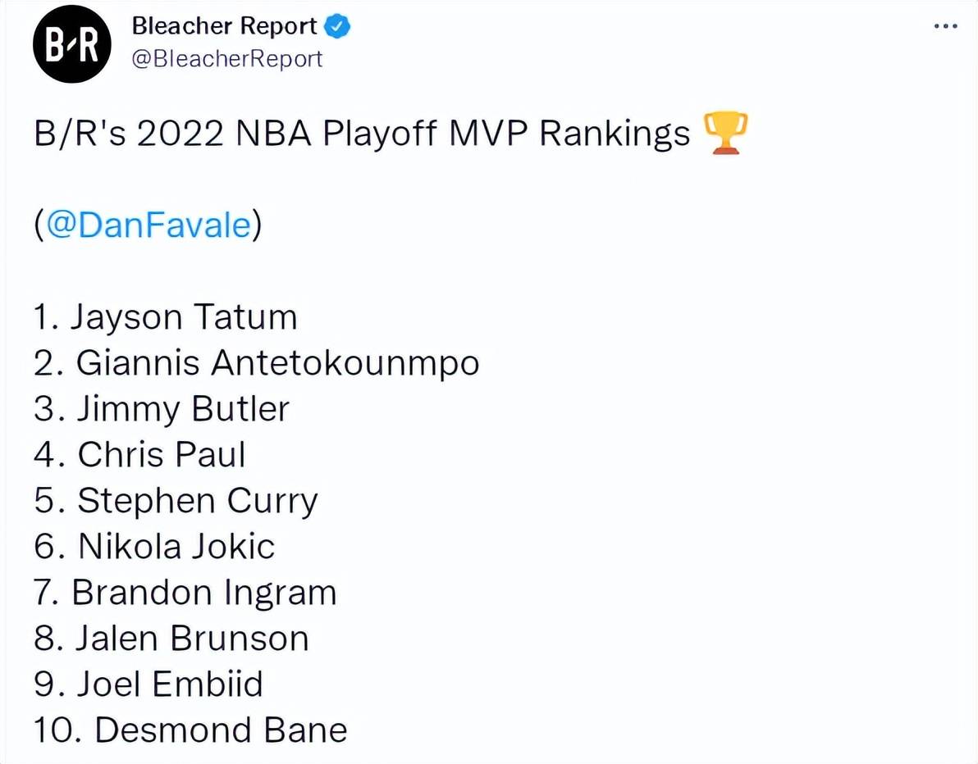Click the blue verified badge icon

pos(338,26)
